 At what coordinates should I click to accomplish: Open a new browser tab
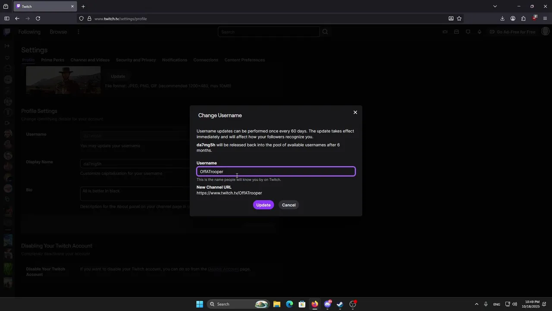pos(83,6)
